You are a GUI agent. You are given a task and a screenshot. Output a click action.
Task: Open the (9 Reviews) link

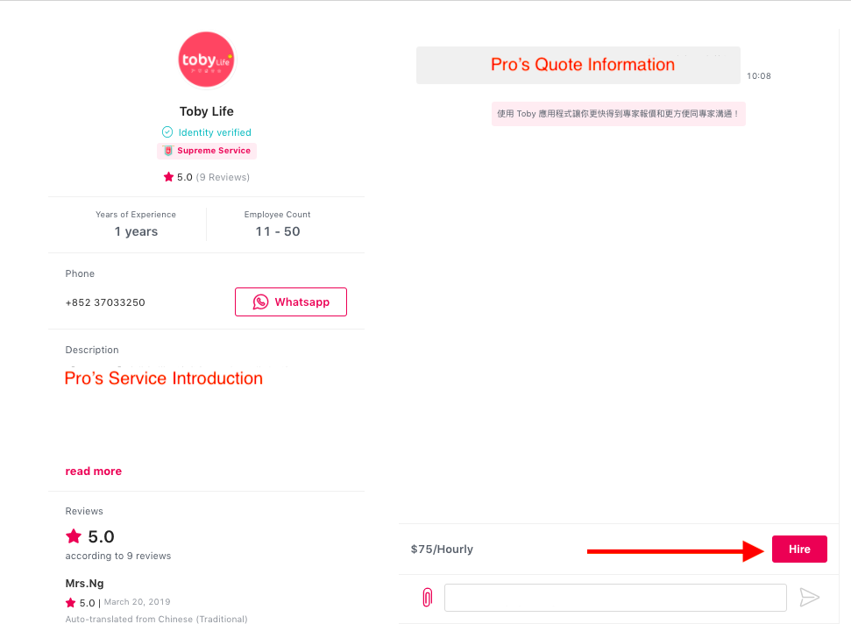pyautogui.click(x=223, y=177)
